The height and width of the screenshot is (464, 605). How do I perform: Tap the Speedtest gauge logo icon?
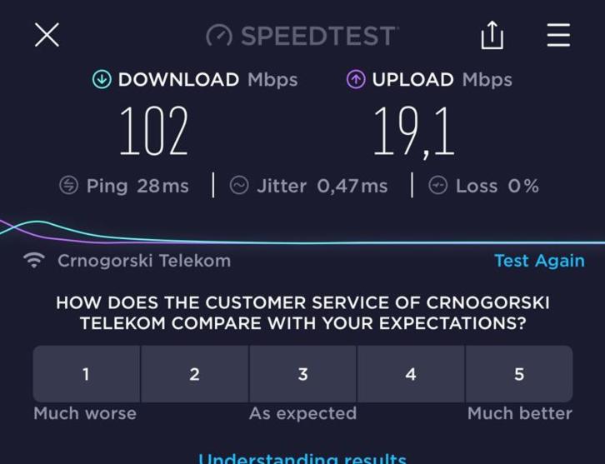coord(219,36)
